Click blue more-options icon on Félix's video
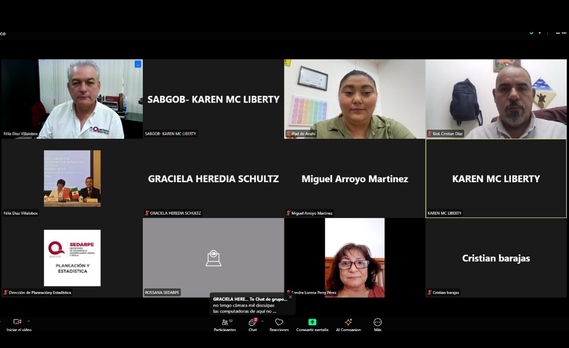The image size is (569, 348). click(138, 64)
